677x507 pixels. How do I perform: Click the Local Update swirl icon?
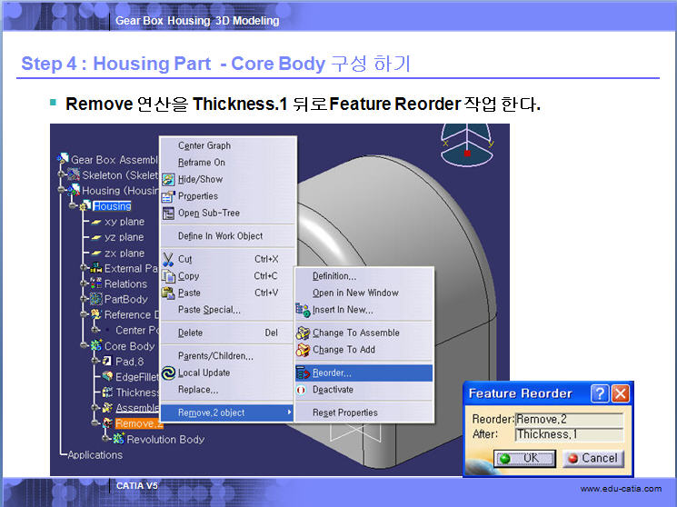coord(168,373)
